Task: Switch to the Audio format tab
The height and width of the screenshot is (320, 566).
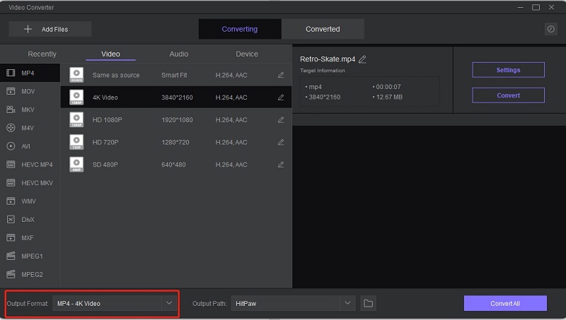Action: (179, 54)
